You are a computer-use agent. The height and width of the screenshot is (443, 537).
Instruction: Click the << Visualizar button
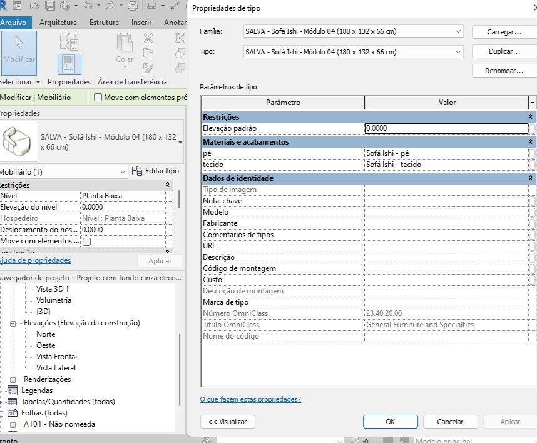click(228, 422)
